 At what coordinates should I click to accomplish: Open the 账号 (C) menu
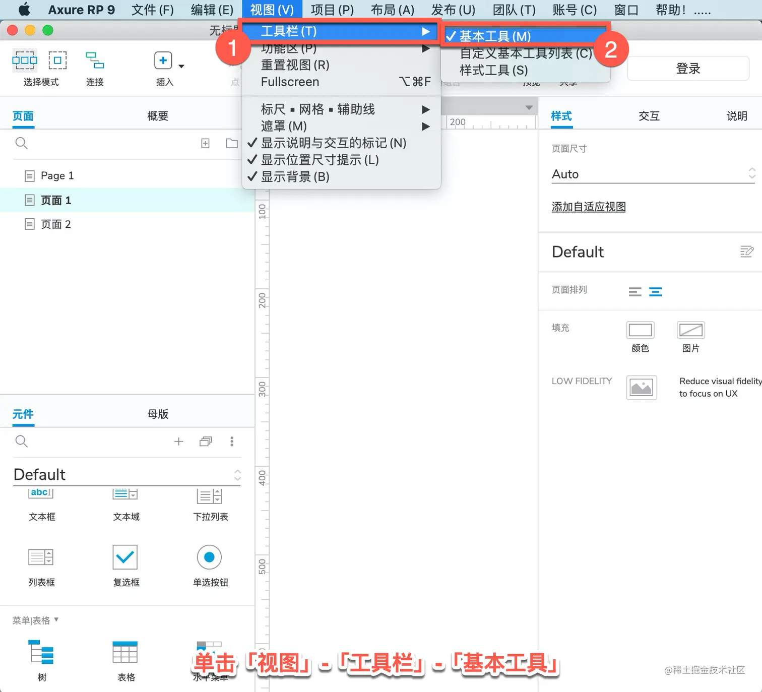pos(575,10)
